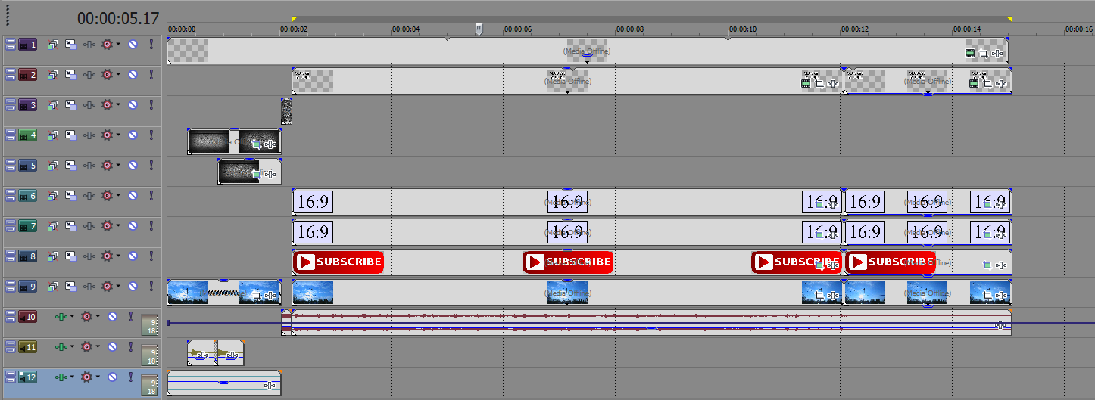Viewport: 1095px width, 400px height.
Task: Open green Track FX on audio track 10
Action: [61, 317]
